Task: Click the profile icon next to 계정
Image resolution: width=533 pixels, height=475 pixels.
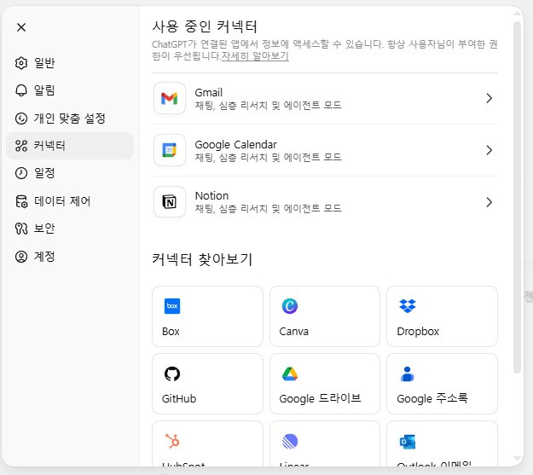Action: [x=21, y=257]
